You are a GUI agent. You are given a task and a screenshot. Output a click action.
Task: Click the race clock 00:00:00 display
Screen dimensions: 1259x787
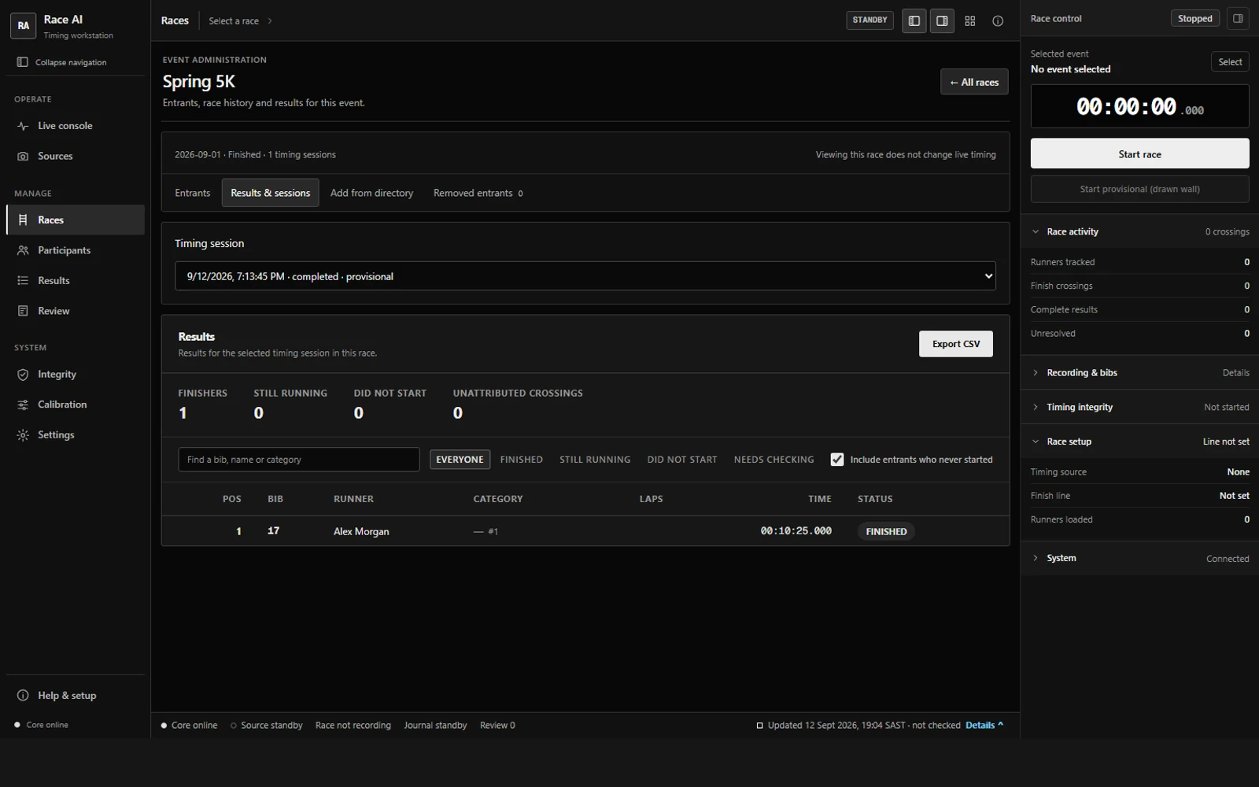pos(1139,106)
